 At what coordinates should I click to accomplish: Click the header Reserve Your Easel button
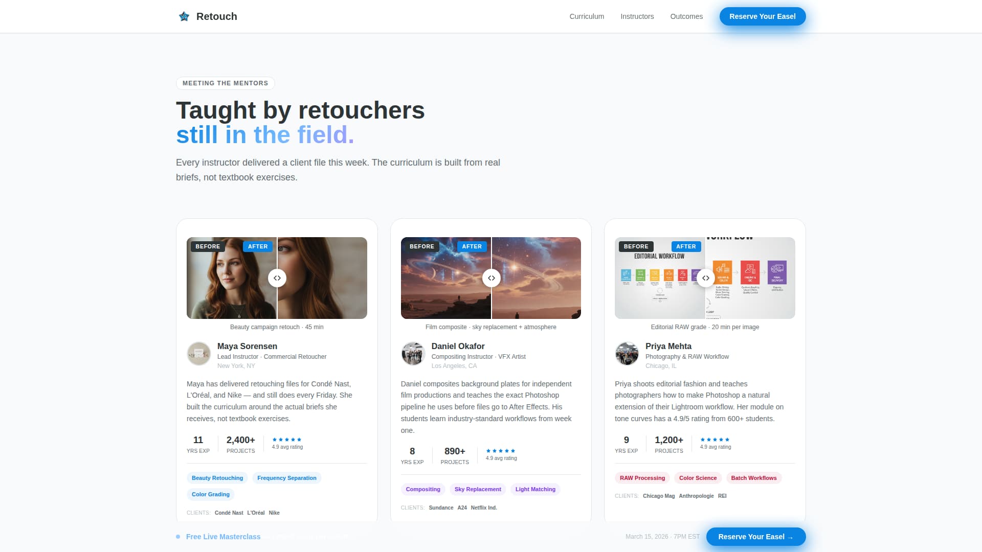click(762, 16)
